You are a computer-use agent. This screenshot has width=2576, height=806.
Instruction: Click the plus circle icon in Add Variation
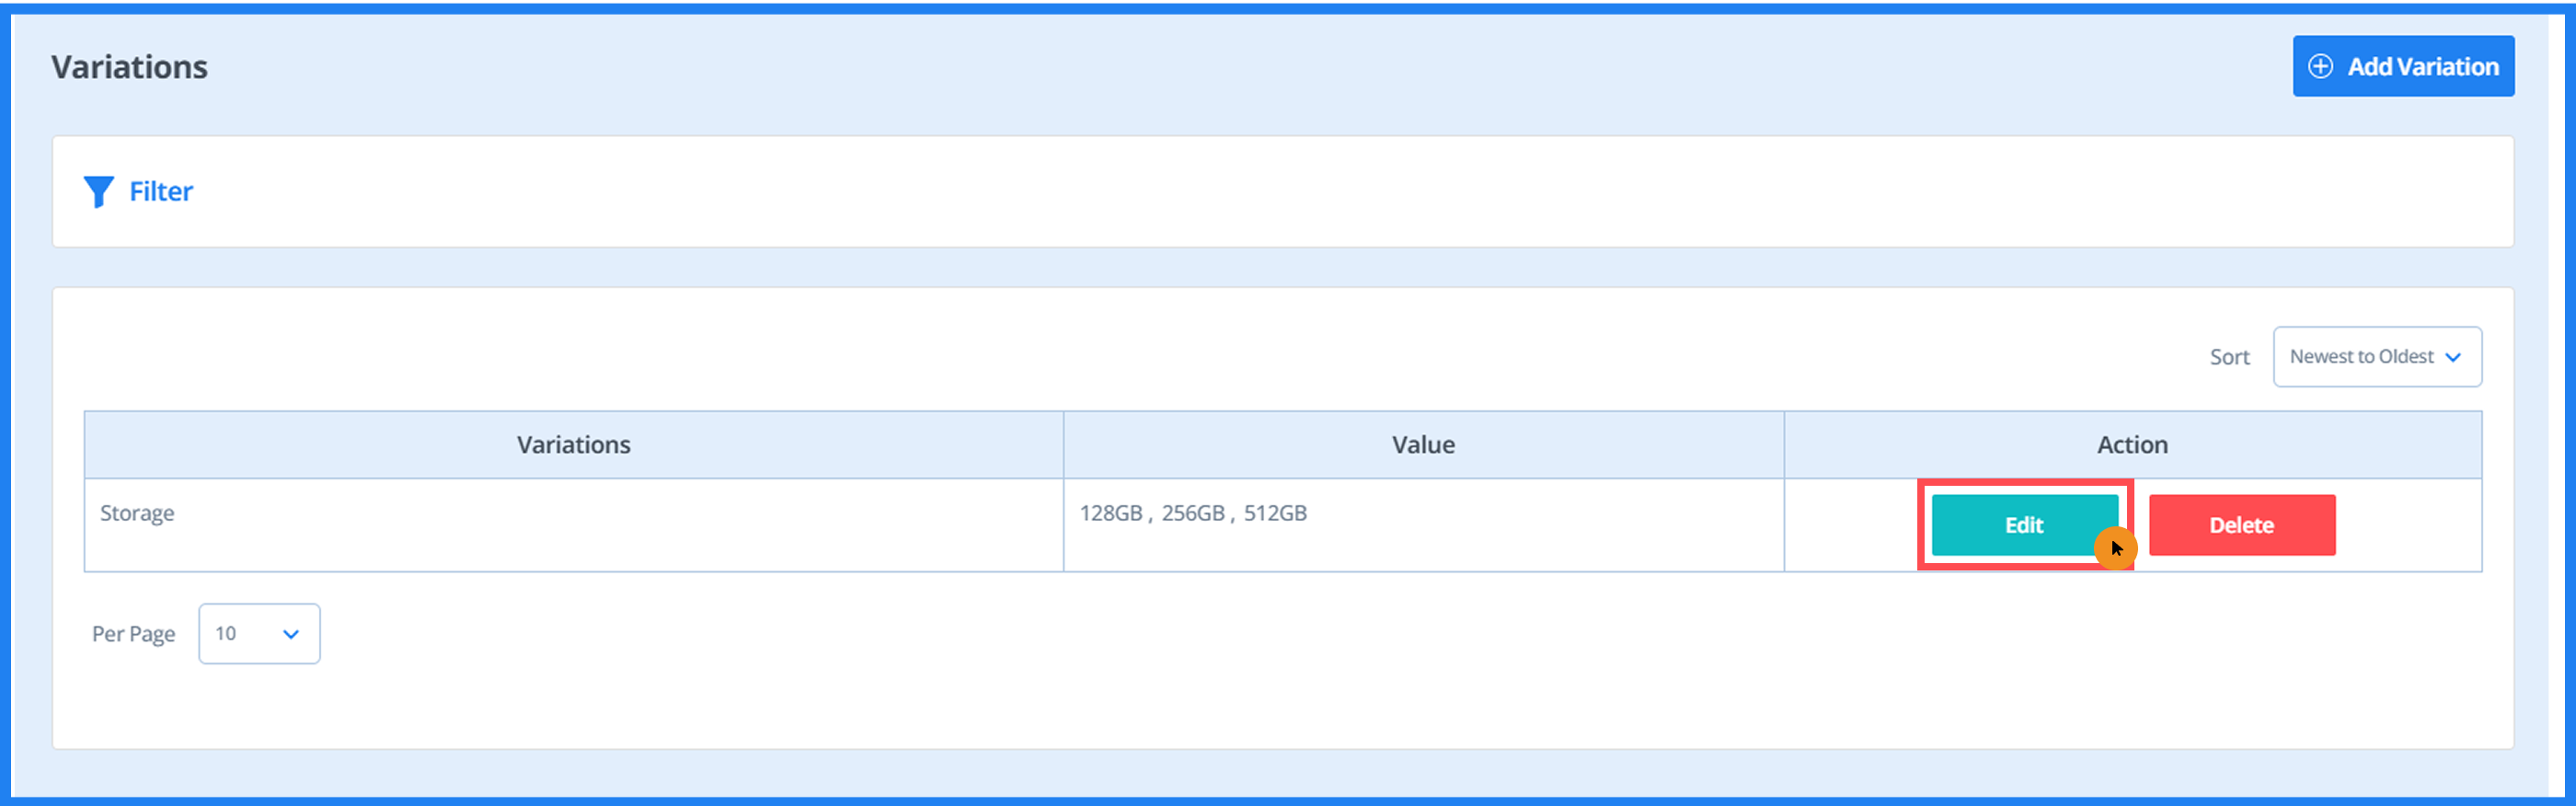2320,66
